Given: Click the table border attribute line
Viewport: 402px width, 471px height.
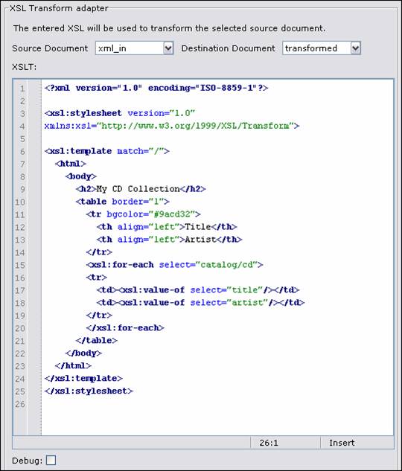Looking at the screenshot, I should point(123,202).
